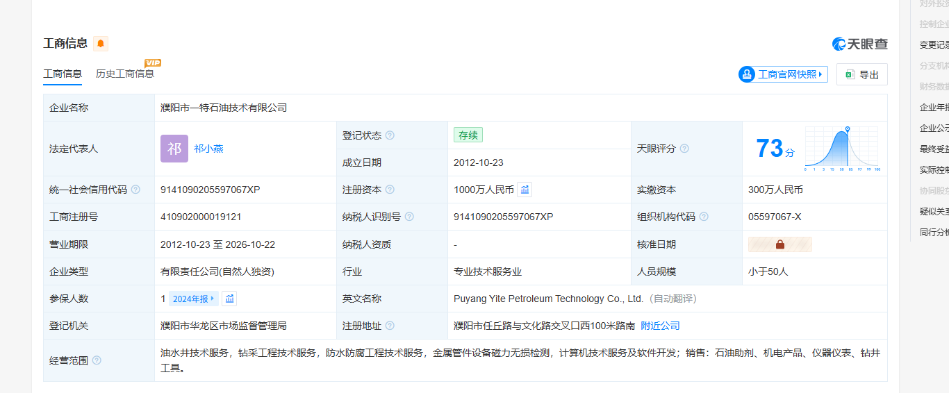Click help icon beside 注册地址
Image resolution: width=949 pixels, height=393 pixels.
(390, 326)
